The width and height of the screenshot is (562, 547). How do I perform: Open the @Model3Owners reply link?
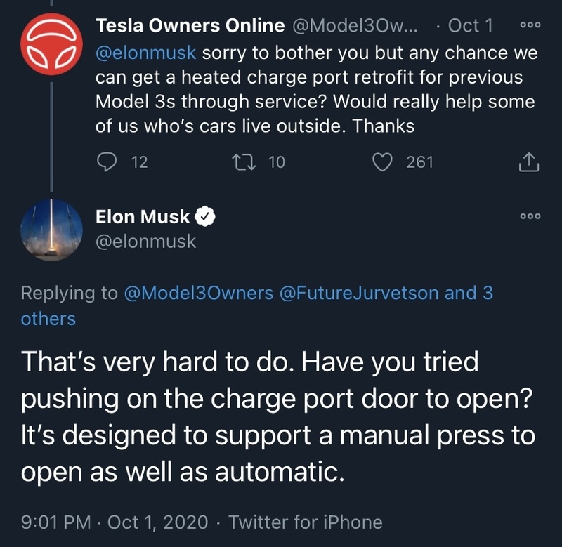198,293
